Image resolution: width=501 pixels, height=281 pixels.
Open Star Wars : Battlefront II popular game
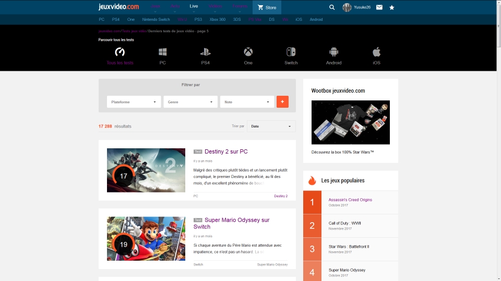tap(349, 247)
